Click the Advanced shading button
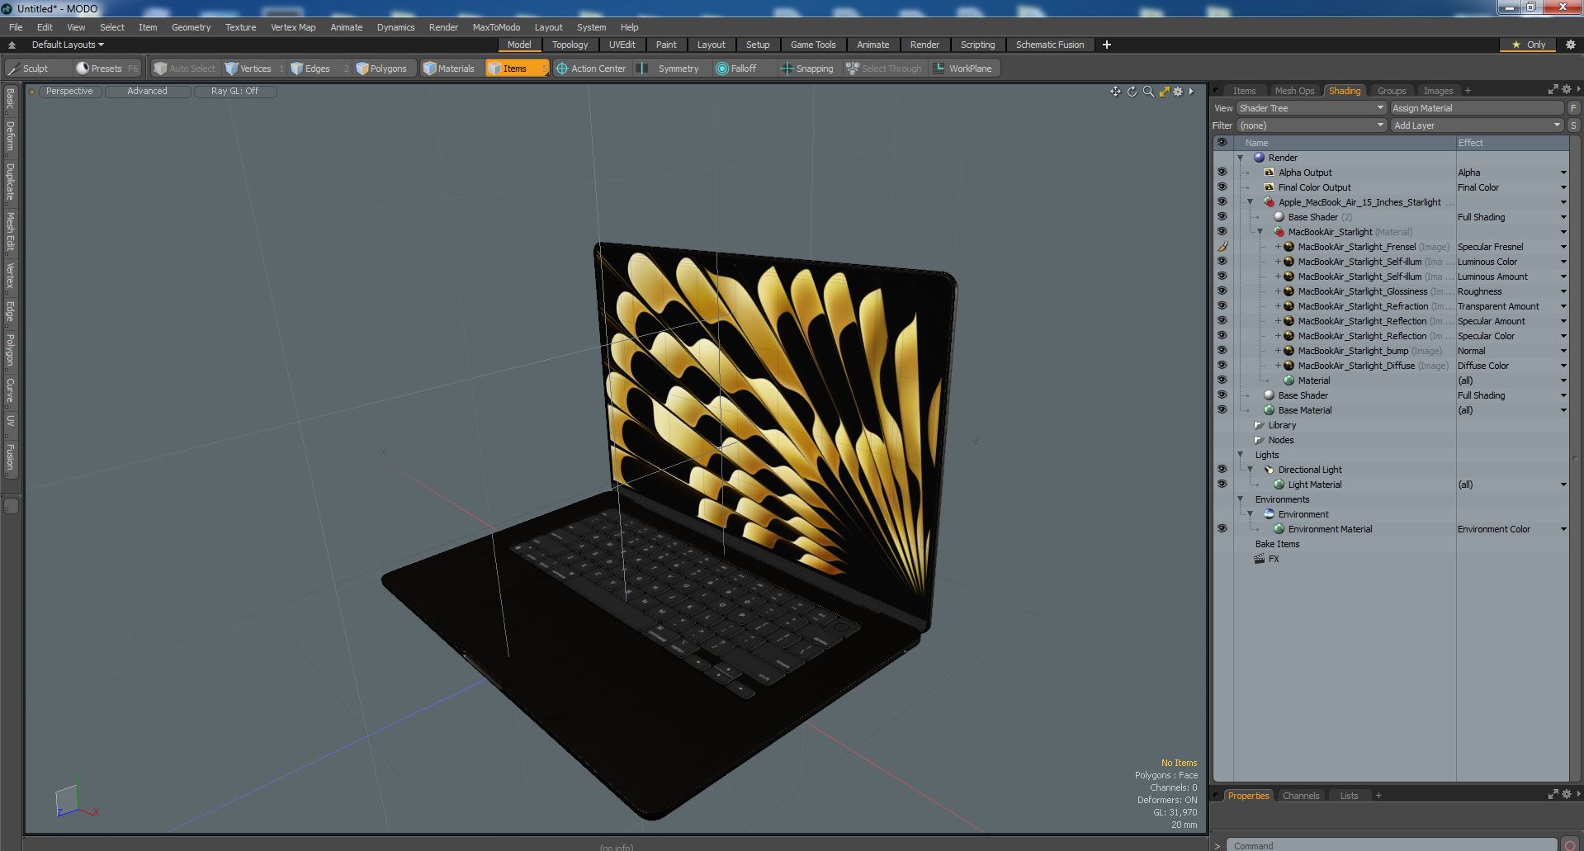 [147, 92]
